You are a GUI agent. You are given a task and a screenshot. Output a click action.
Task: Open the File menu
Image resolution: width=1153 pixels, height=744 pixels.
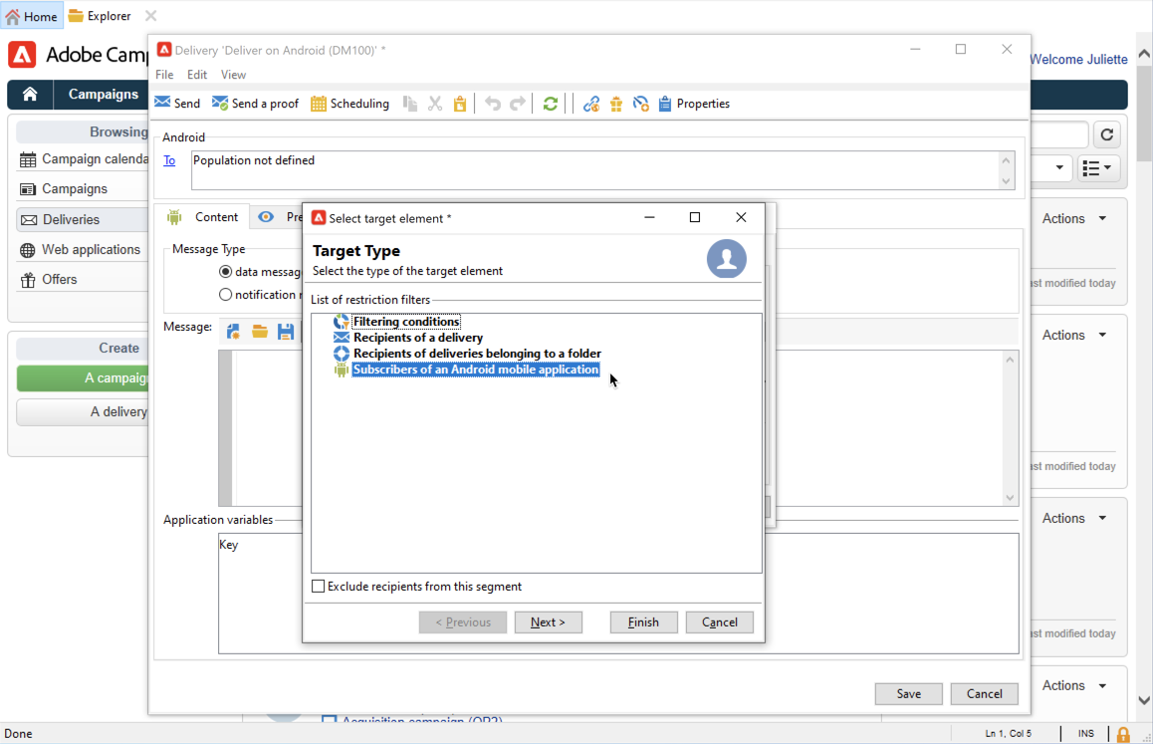click(x=164, y=75)
